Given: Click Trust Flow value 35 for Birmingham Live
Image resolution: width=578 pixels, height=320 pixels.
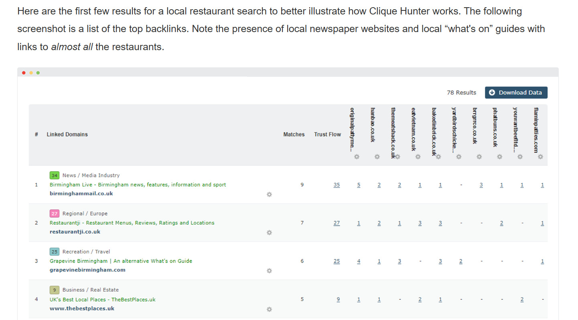Looking at the screenshot, I should [337, 185].
